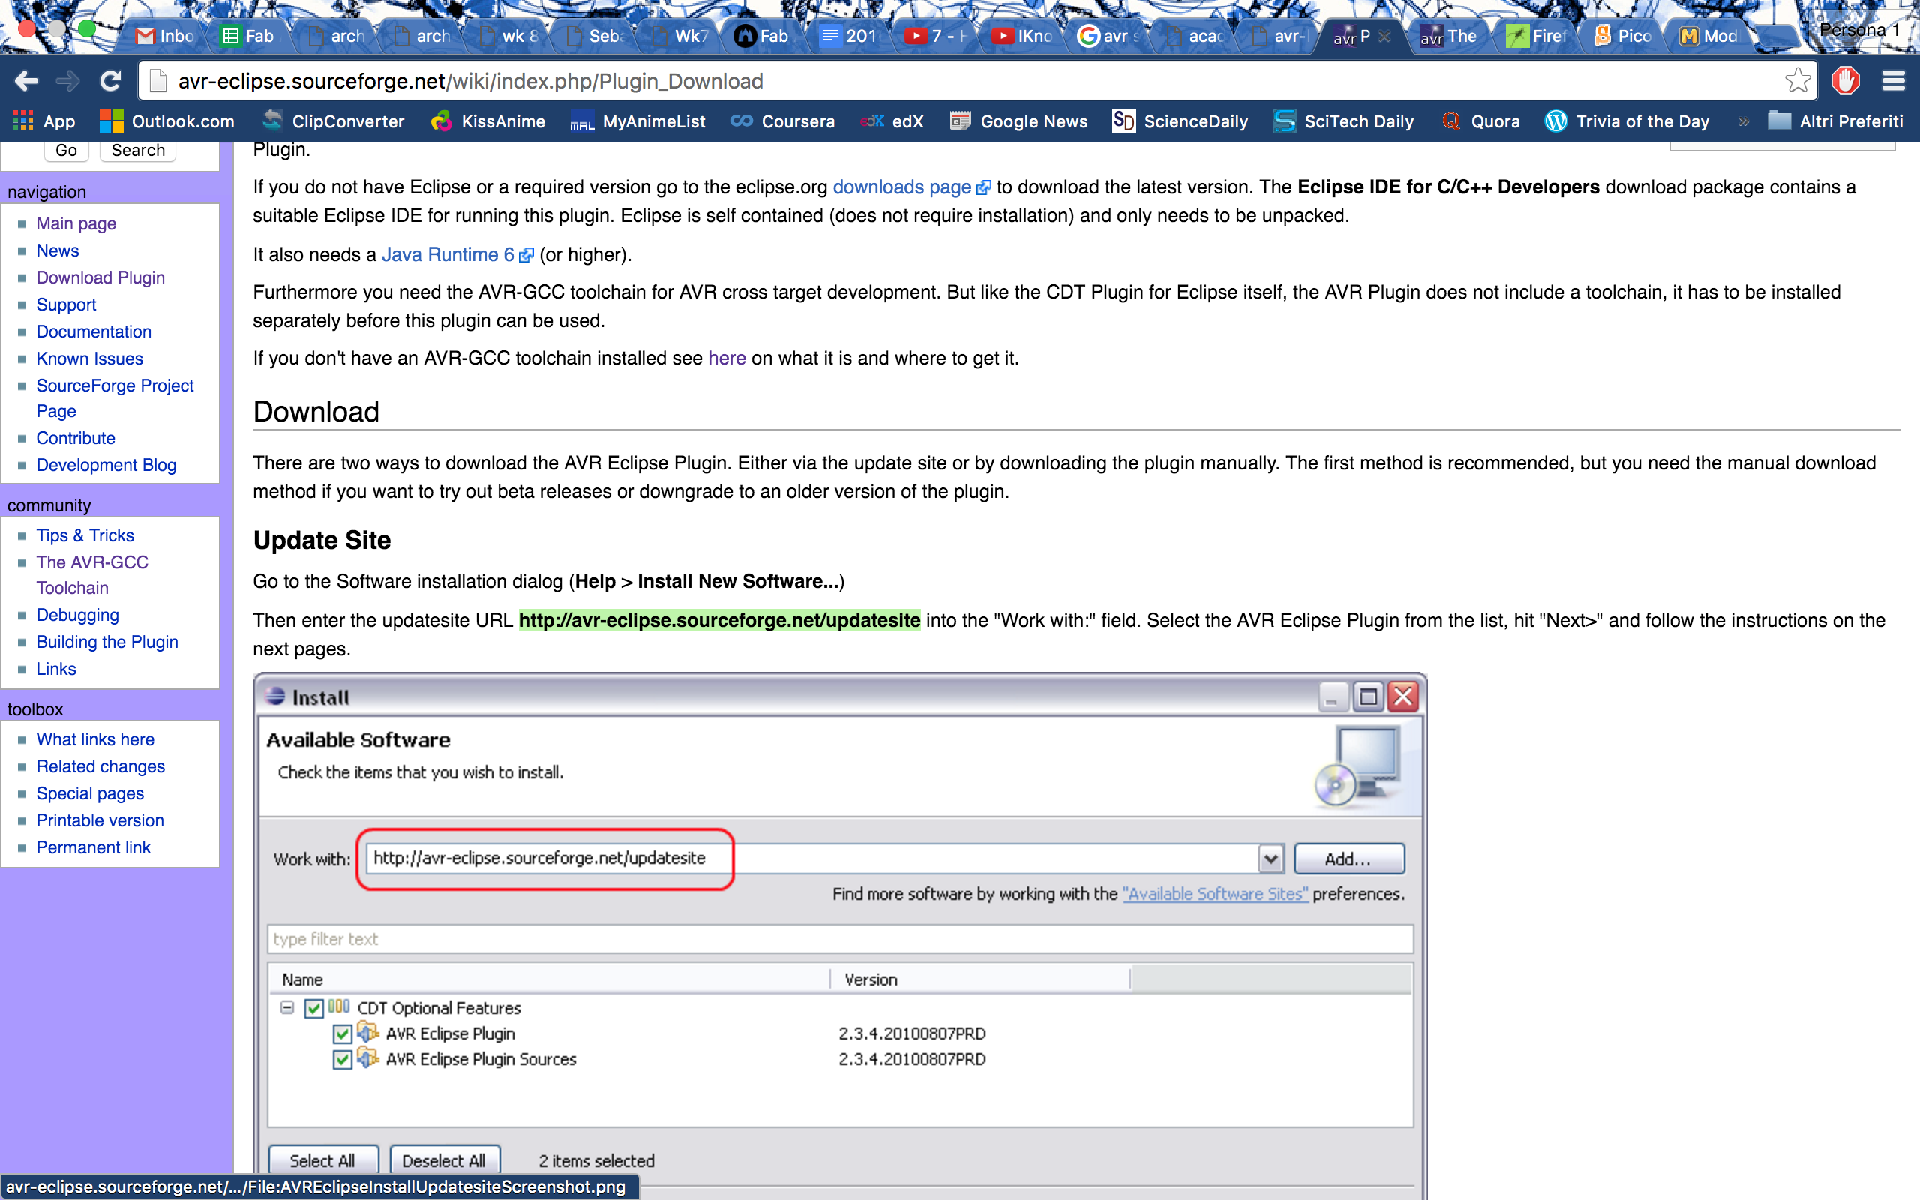Open the red AdBlock hand extension icon
Screen dimensions: 1920x1200
pos(1846,81)
